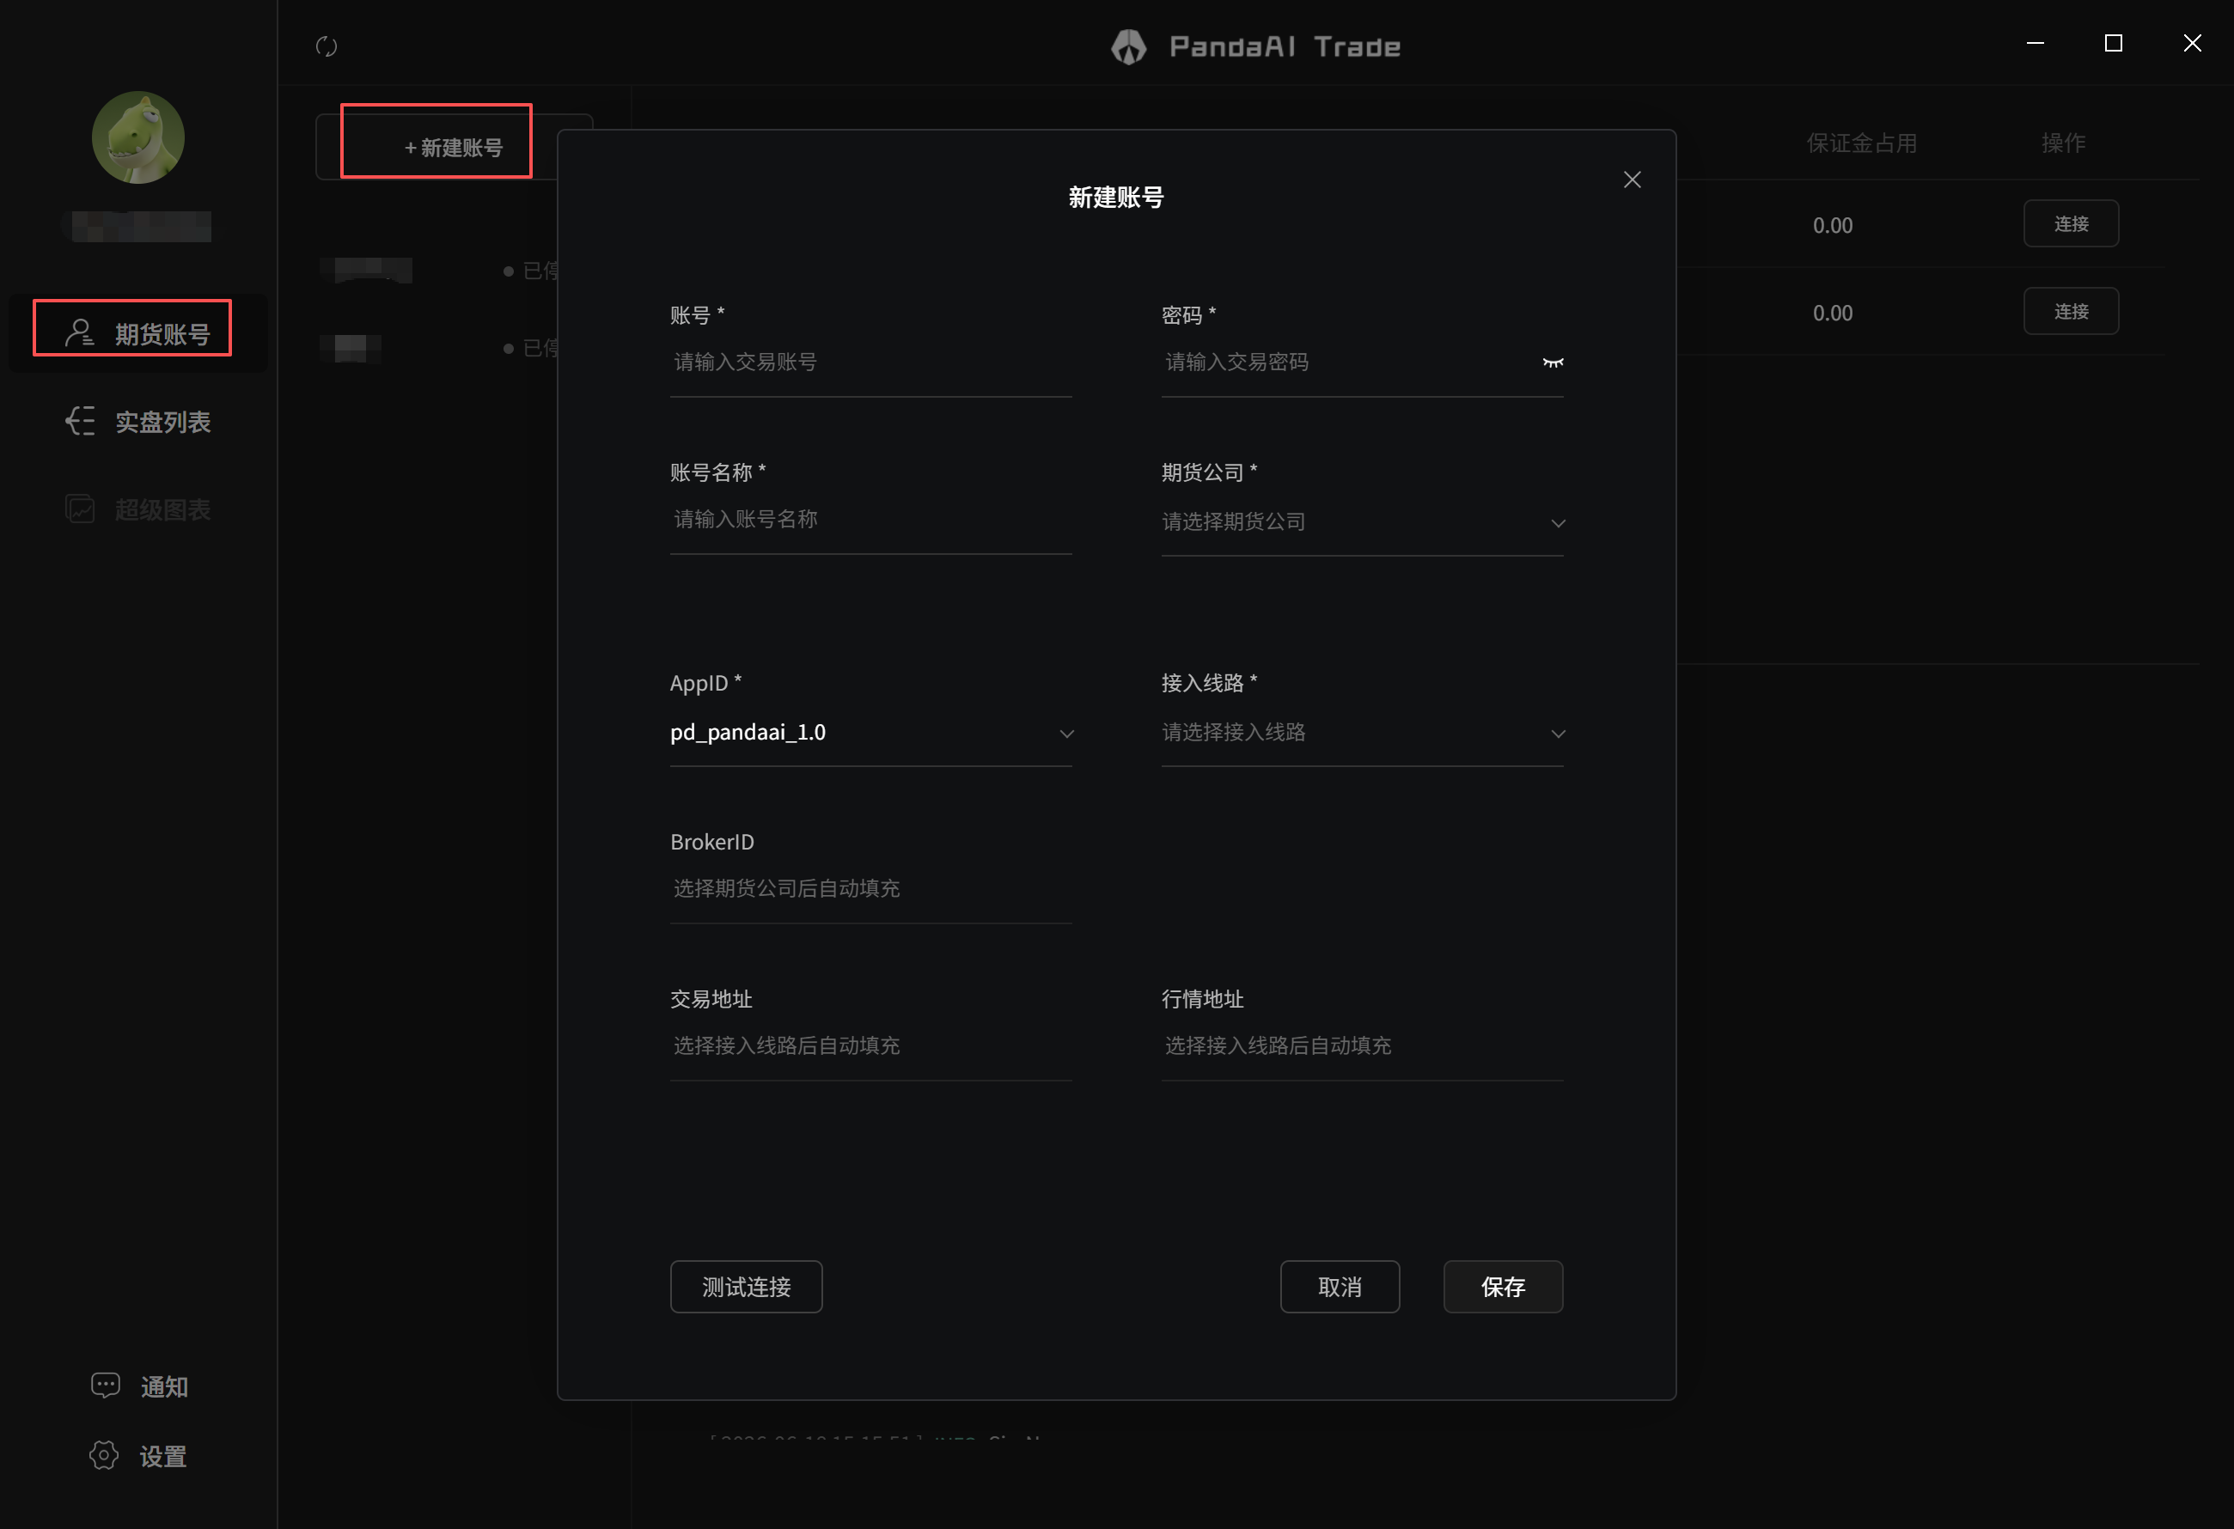Click the PandaAI Trade logo icon

point(1128,46)
